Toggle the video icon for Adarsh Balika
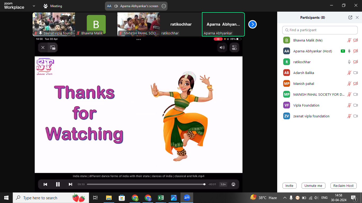362x203 pixels. point(356,73)
